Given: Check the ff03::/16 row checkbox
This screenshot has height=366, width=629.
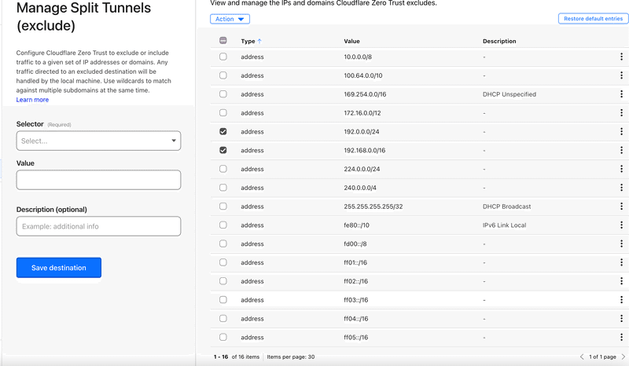Looking at the screenshot, I should [x=223, y=300].
